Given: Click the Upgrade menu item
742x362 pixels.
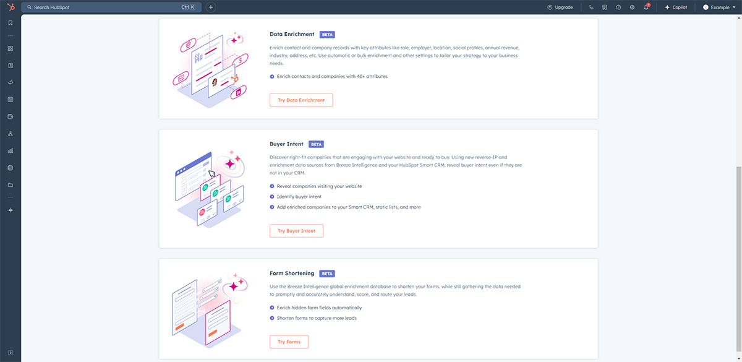Looking at the screenshot, I should tap(561, 7).
